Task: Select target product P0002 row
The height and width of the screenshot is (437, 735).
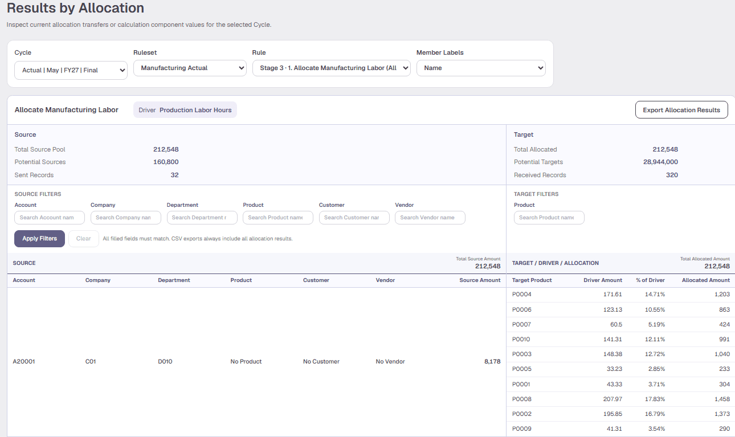Action: 620,414
